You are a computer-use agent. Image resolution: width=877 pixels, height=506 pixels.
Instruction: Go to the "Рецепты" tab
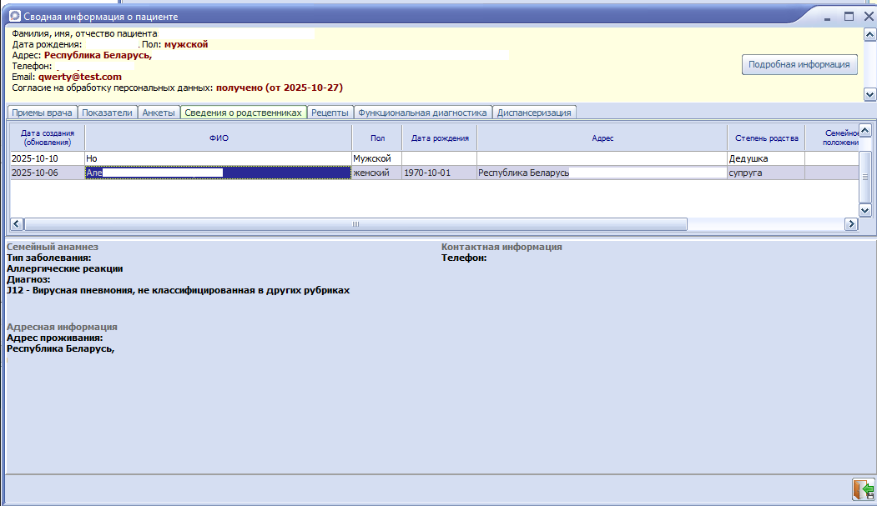[330, 113]
